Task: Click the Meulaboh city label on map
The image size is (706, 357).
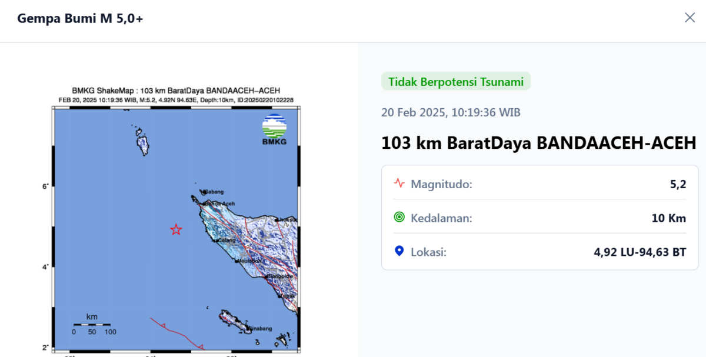Action: 249,261
